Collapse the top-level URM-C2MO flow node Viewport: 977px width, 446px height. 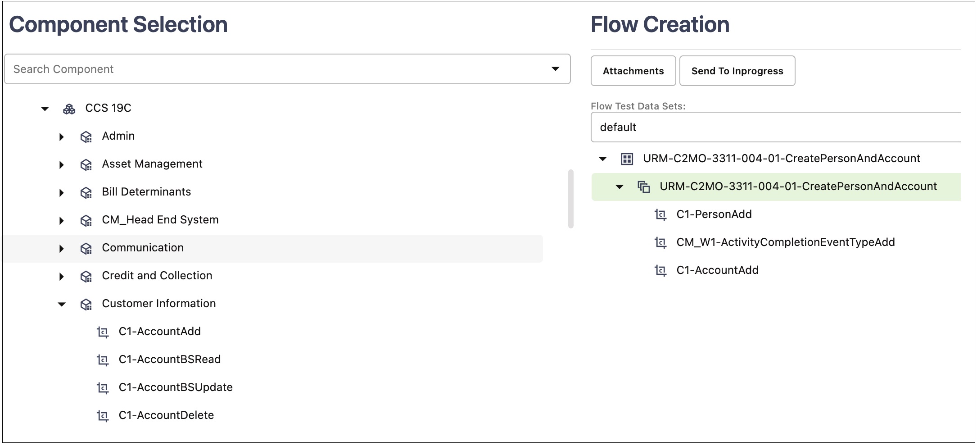[x=603, y=159]
